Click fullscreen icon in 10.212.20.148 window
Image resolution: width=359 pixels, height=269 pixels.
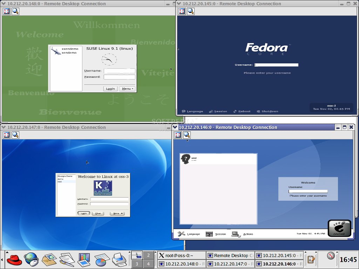point(7,11)
